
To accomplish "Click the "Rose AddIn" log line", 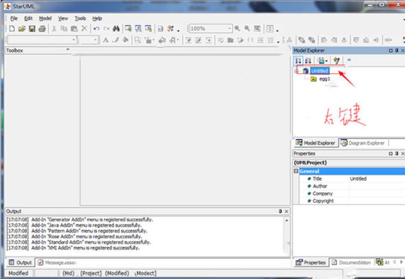I will [74, 237].
